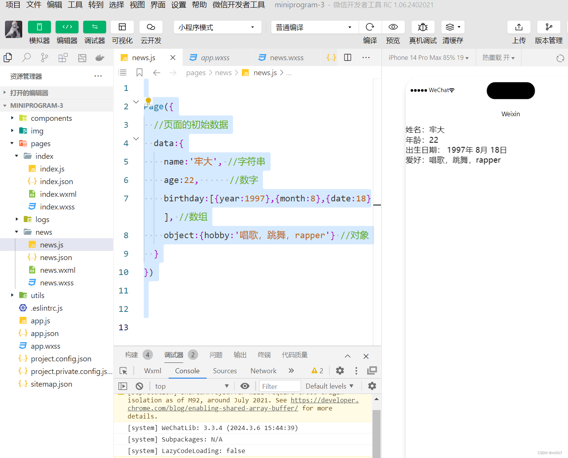Open iPhone 14 Pro Max device dropdown
568x458 pixels.
(x=428, y=58)
